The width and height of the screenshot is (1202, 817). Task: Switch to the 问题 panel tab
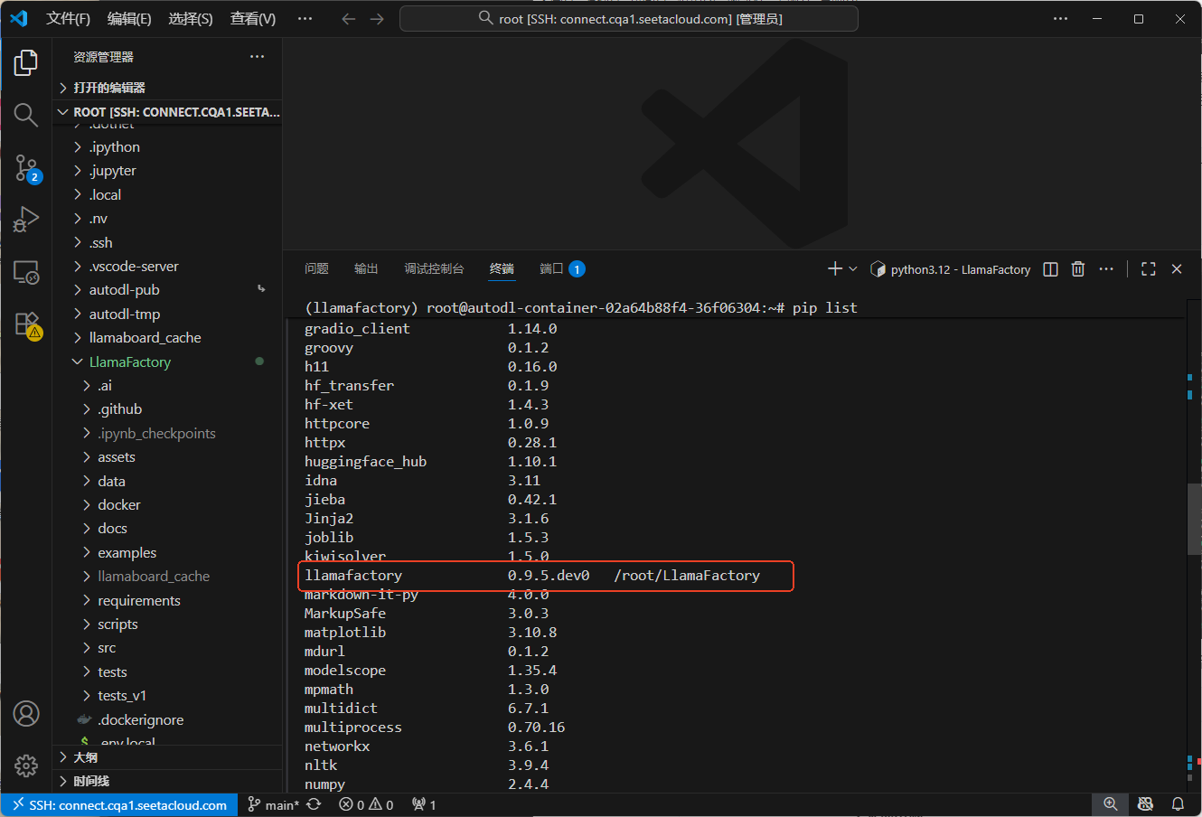tap(316, 268)
